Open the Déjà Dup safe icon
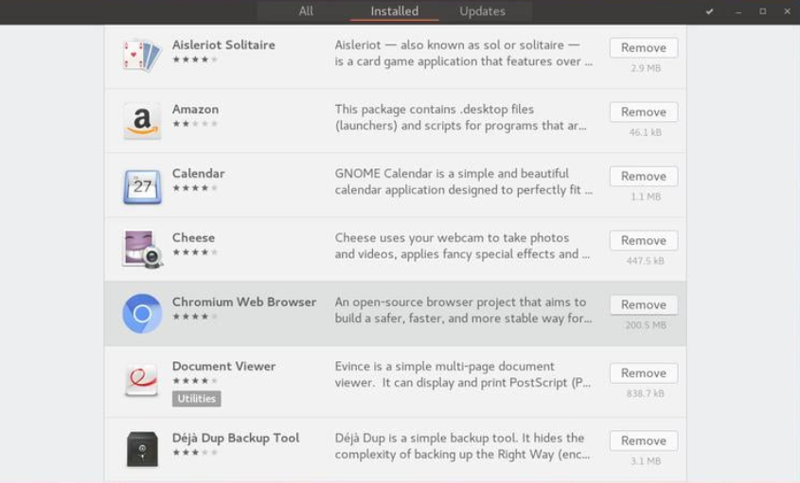 [142, 449]
